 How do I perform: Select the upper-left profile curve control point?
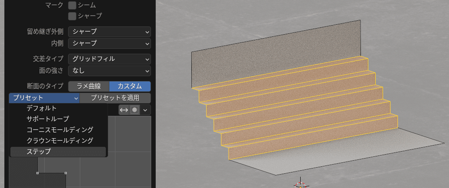[37, 173]
